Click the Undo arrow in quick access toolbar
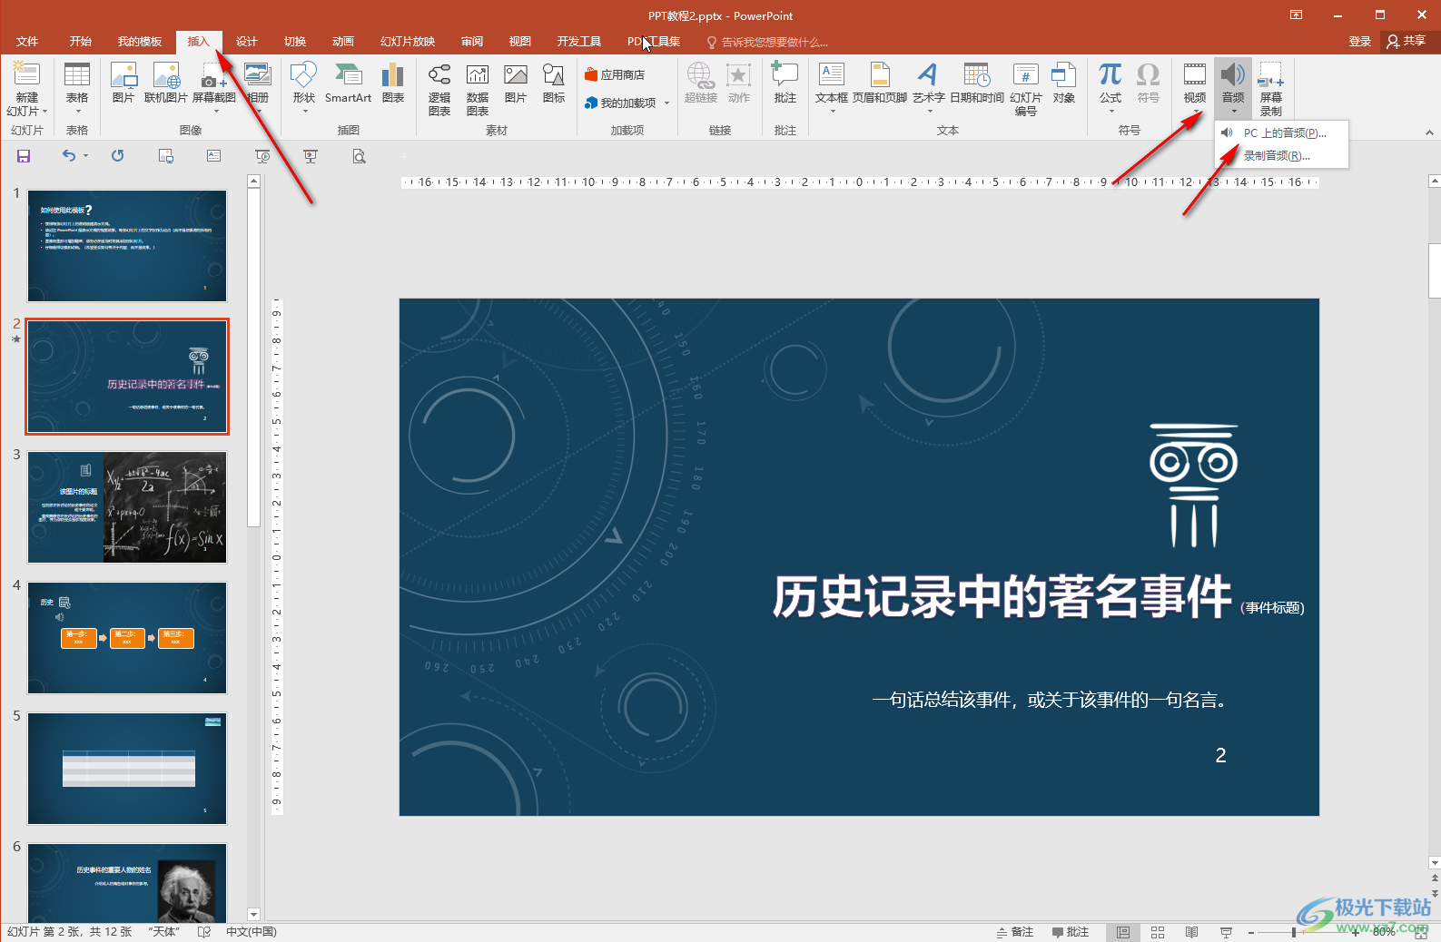This screenshot has width=1441, height=942. coord(69,156)
